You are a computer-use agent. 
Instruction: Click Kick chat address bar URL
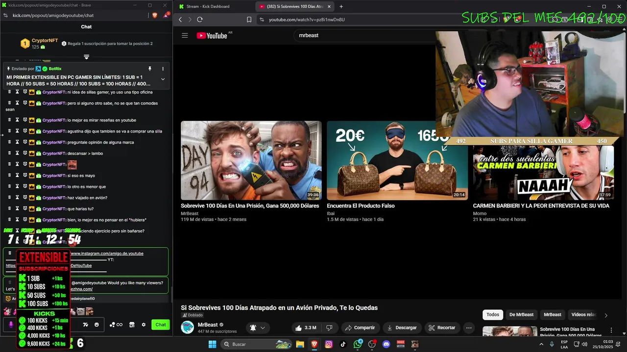53,15
